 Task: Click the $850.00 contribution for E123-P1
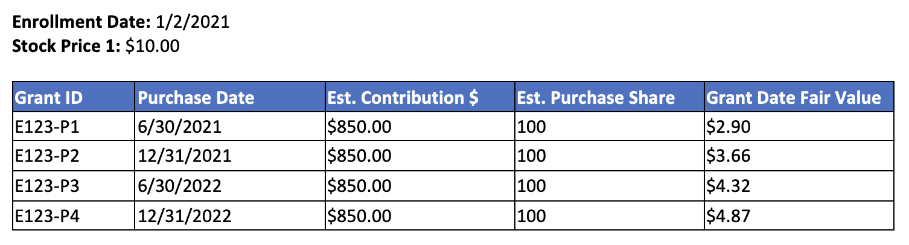(419, 127)
